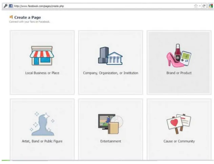Screen dimensions: 214x164
Task: Click the flag icon beside Create a Page
Action: pyautogui.click(x=11, y=17)
